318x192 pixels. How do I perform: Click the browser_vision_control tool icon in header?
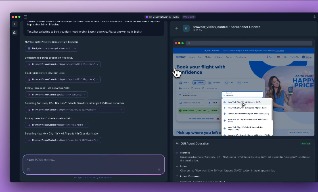click(x=186, y=28)
